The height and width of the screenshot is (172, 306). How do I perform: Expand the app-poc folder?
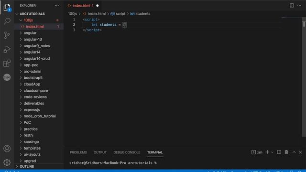pos(31,65)
